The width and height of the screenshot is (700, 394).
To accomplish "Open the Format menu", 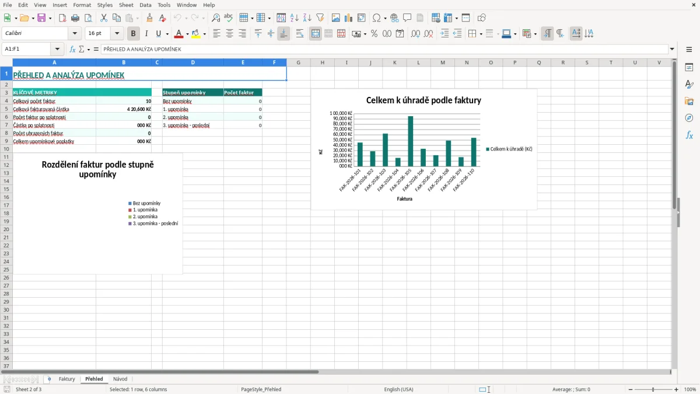I will pyautogui.click(x=82, y=5).
